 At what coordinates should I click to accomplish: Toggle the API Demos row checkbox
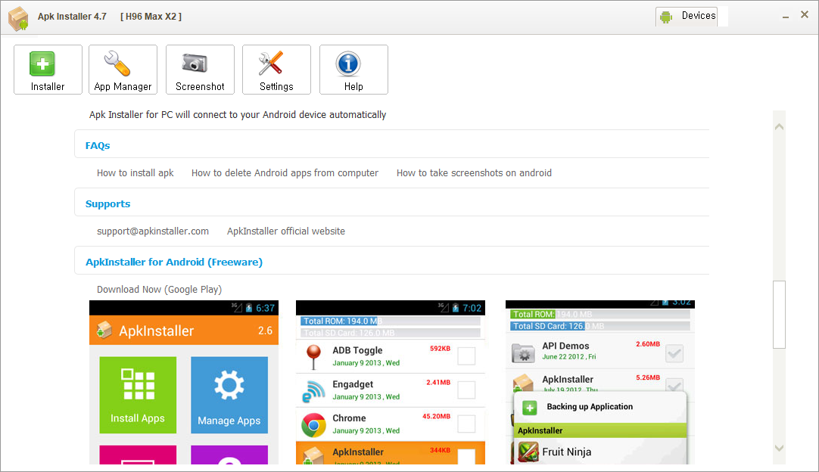click(x=674, y=353)
